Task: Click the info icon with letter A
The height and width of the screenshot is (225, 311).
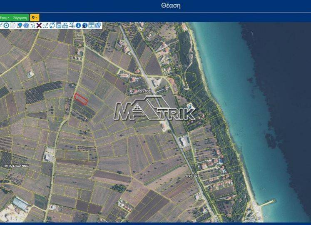Action: point(85,25)
